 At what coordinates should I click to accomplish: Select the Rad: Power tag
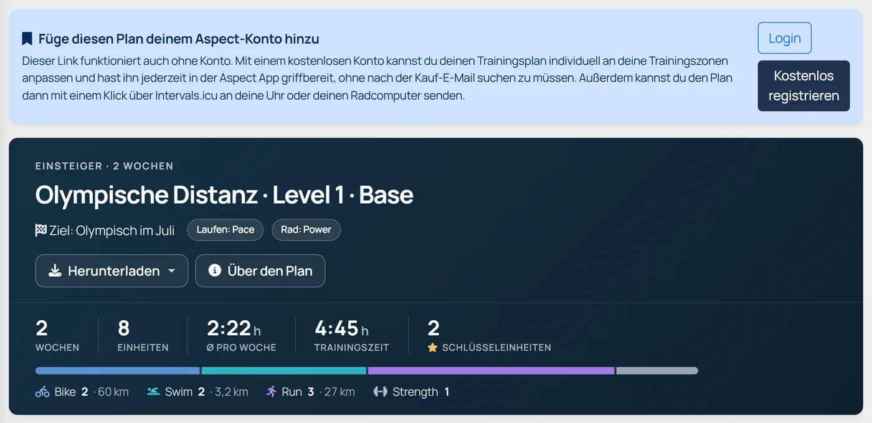click(x=306, y=230)
